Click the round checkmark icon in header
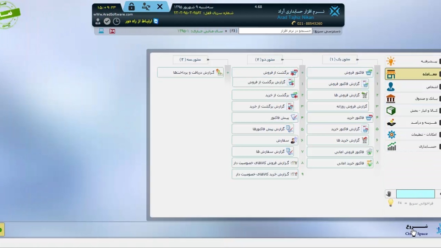This screenshot has height=248, width=441. (107, 21)
